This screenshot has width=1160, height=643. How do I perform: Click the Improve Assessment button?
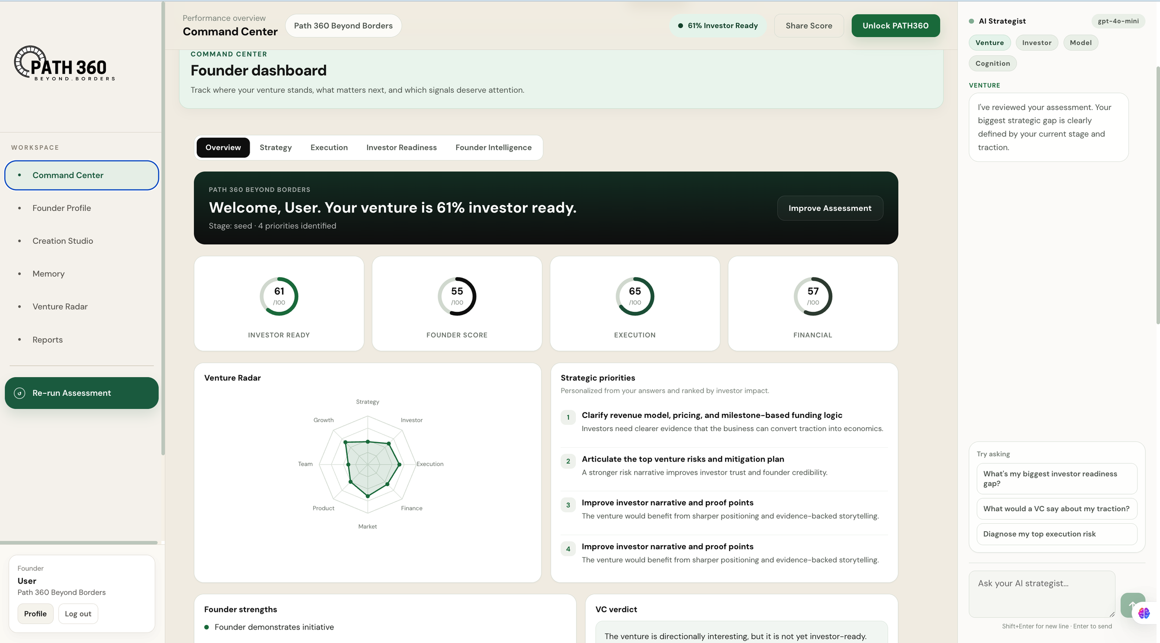click(830, 208)
